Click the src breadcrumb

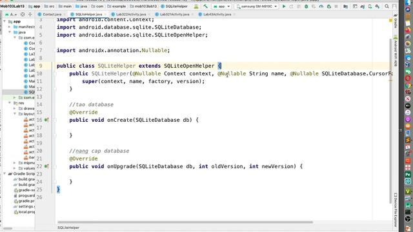point(50,6)
